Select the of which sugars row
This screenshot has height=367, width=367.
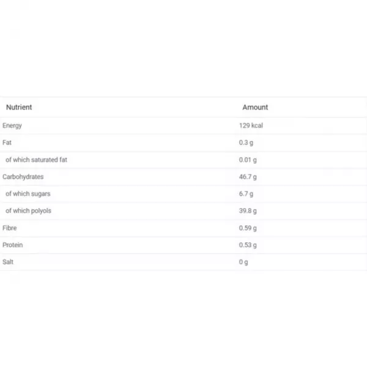point(183,194)
